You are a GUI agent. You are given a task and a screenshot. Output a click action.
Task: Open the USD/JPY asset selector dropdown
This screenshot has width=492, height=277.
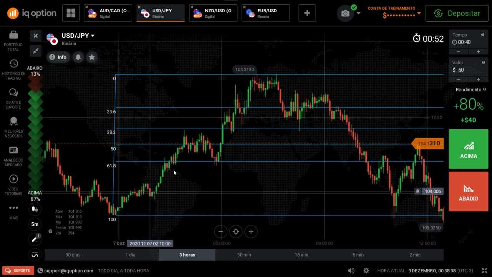point(78,36)
